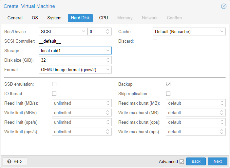Switch to the CPU tab
This screenshot has width=230, height=168.
104,18
